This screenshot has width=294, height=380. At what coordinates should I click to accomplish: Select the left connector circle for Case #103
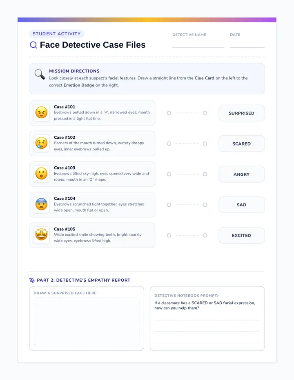click(x=169, y=174)
